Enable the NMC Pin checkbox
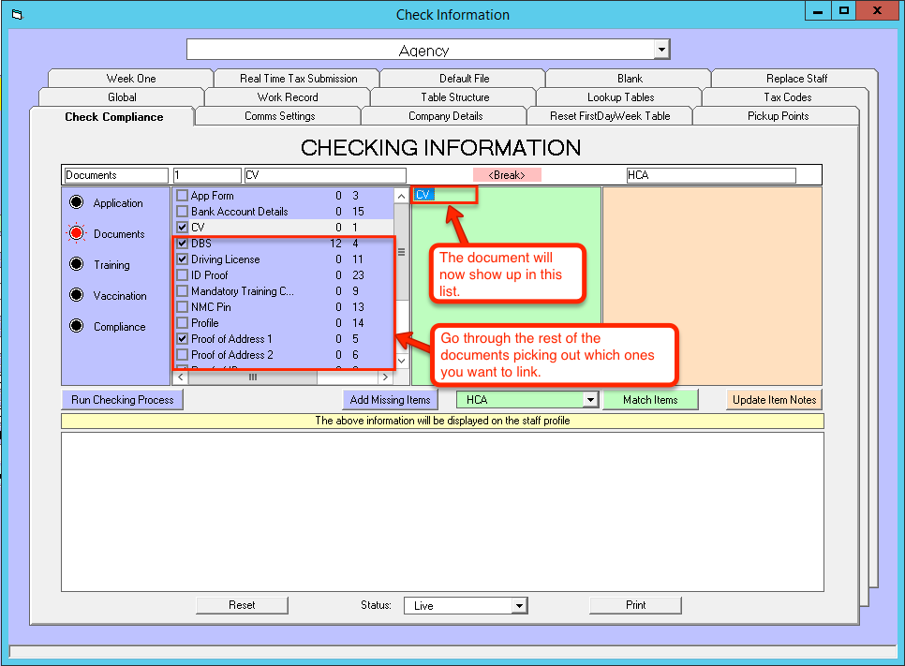The height and width of the screenshot is (666, 905). (183, 307)
